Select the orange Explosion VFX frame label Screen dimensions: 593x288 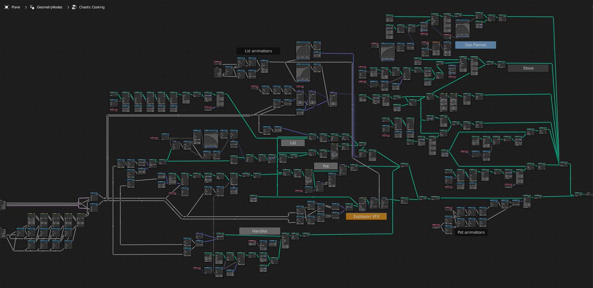point(366,216)
